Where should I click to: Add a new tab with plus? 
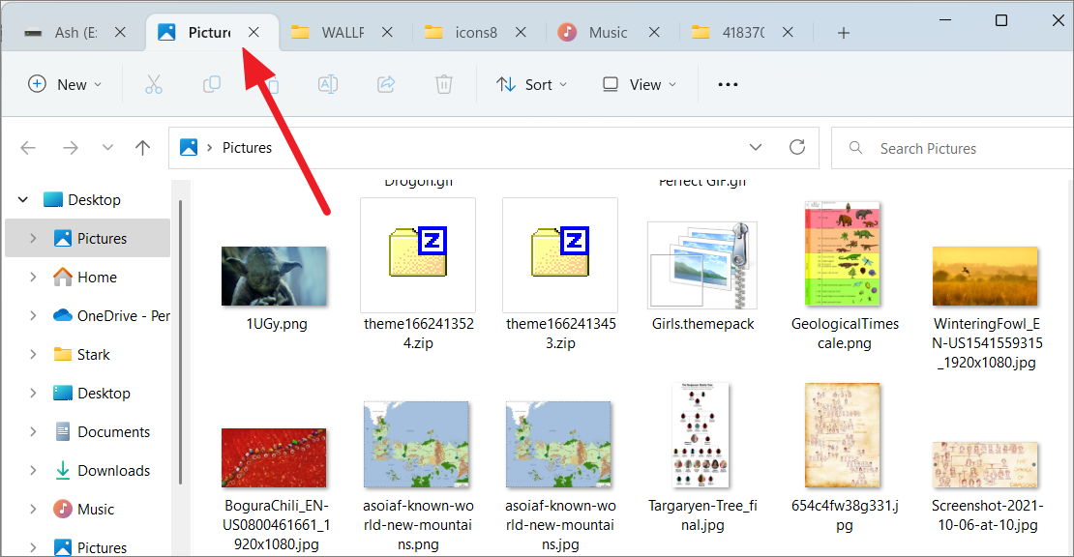click(843, 33)
